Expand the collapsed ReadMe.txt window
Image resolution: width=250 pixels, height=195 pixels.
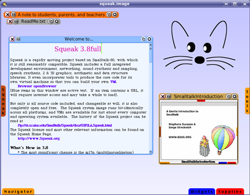pyautogui.click(x=50, y=22)
